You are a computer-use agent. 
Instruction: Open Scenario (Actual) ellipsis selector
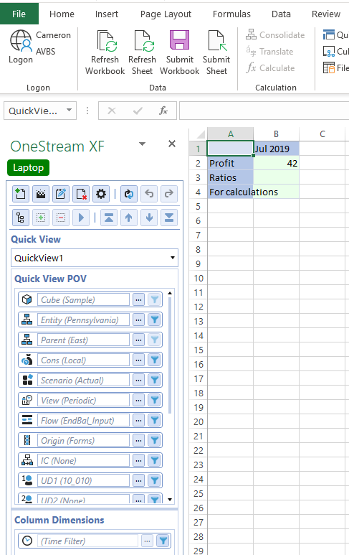(138, 380)
